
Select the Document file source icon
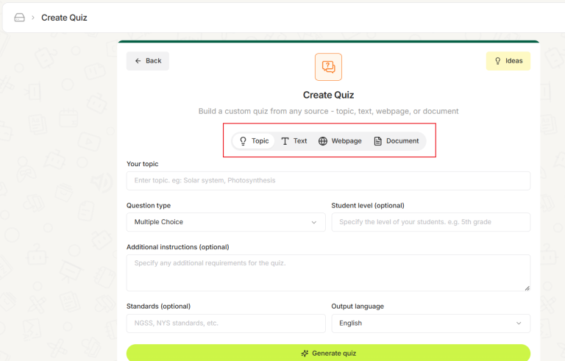point(378,141)
